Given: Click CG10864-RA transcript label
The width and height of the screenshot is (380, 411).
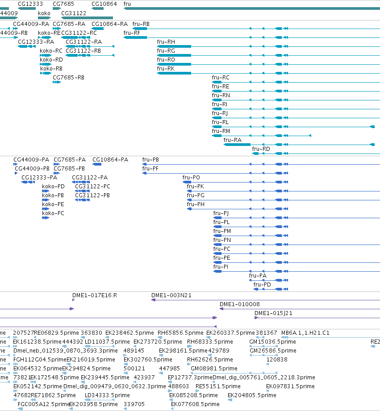Looking at the screenshot, I should [109, 24].
